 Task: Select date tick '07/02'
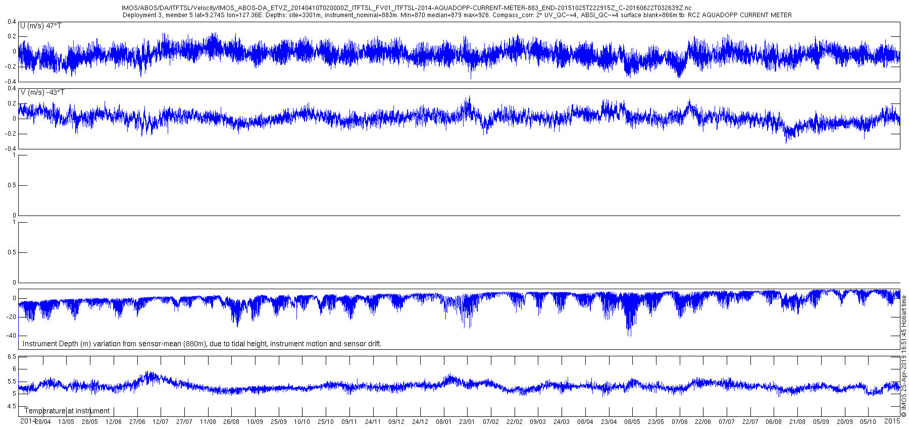(x=491, y=422)
